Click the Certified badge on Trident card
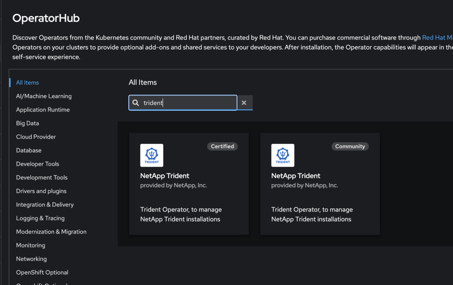Viewport: 453px width, 285px height. click(222, 147)
